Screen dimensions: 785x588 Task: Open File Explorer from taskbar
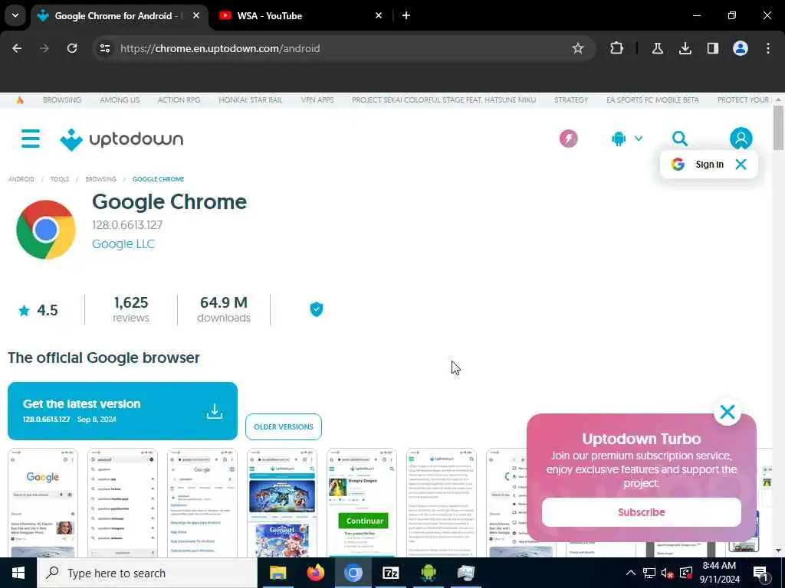tap(278, 573)
